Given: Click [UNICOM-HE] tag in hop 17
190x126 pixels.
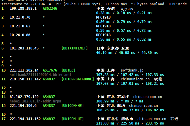Looking at the screenshot, I should click(x=72, y=119).
